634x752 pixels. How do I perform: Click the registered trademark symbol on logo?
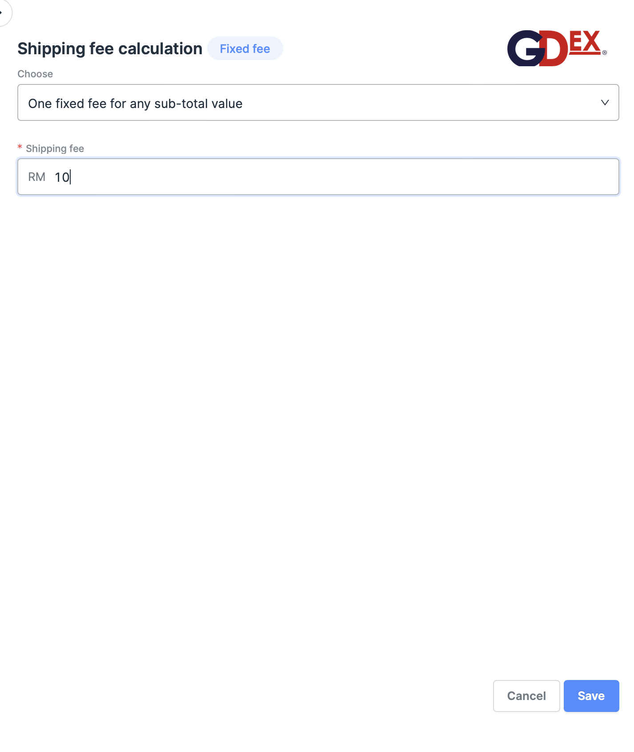(605, 53)
